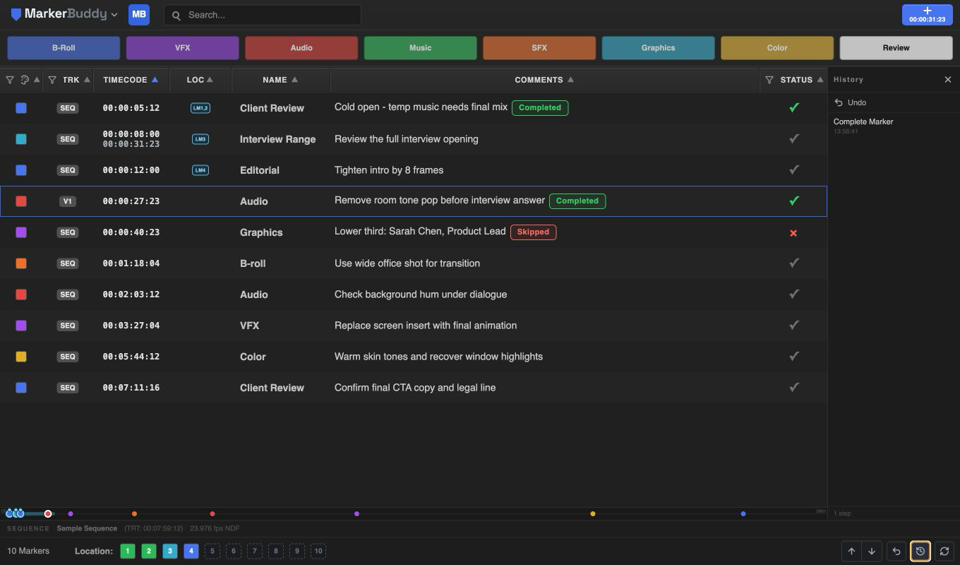Toggle status checkmark for the 00:02:03:12 Audio row
The height and width of the screenshot is (565, 960).
(x=794, y=295)
